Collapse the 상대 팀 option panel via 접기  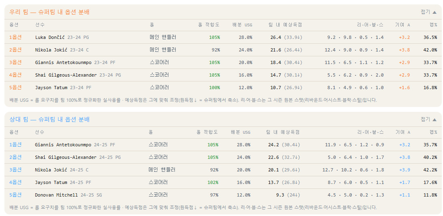coord(428,119)
